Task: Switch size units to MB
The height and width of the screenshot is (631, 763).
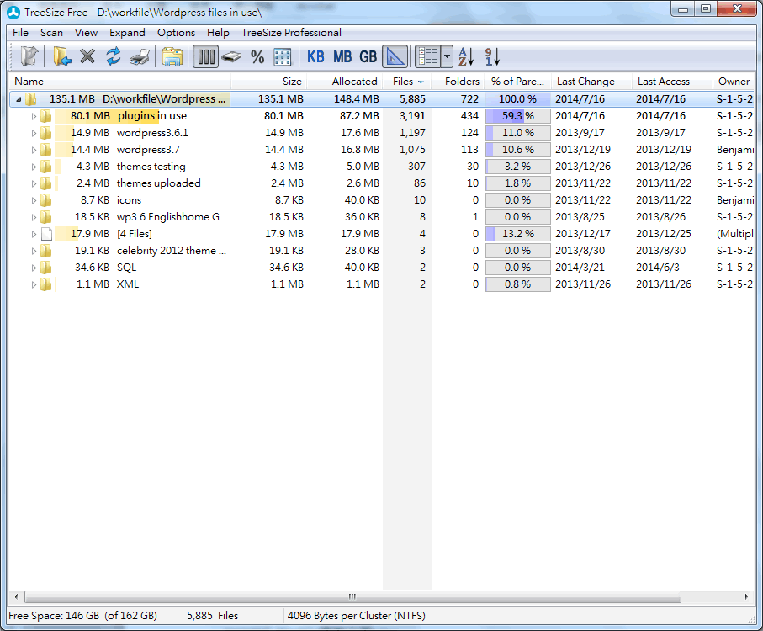Action: click(x=342, y=56)
